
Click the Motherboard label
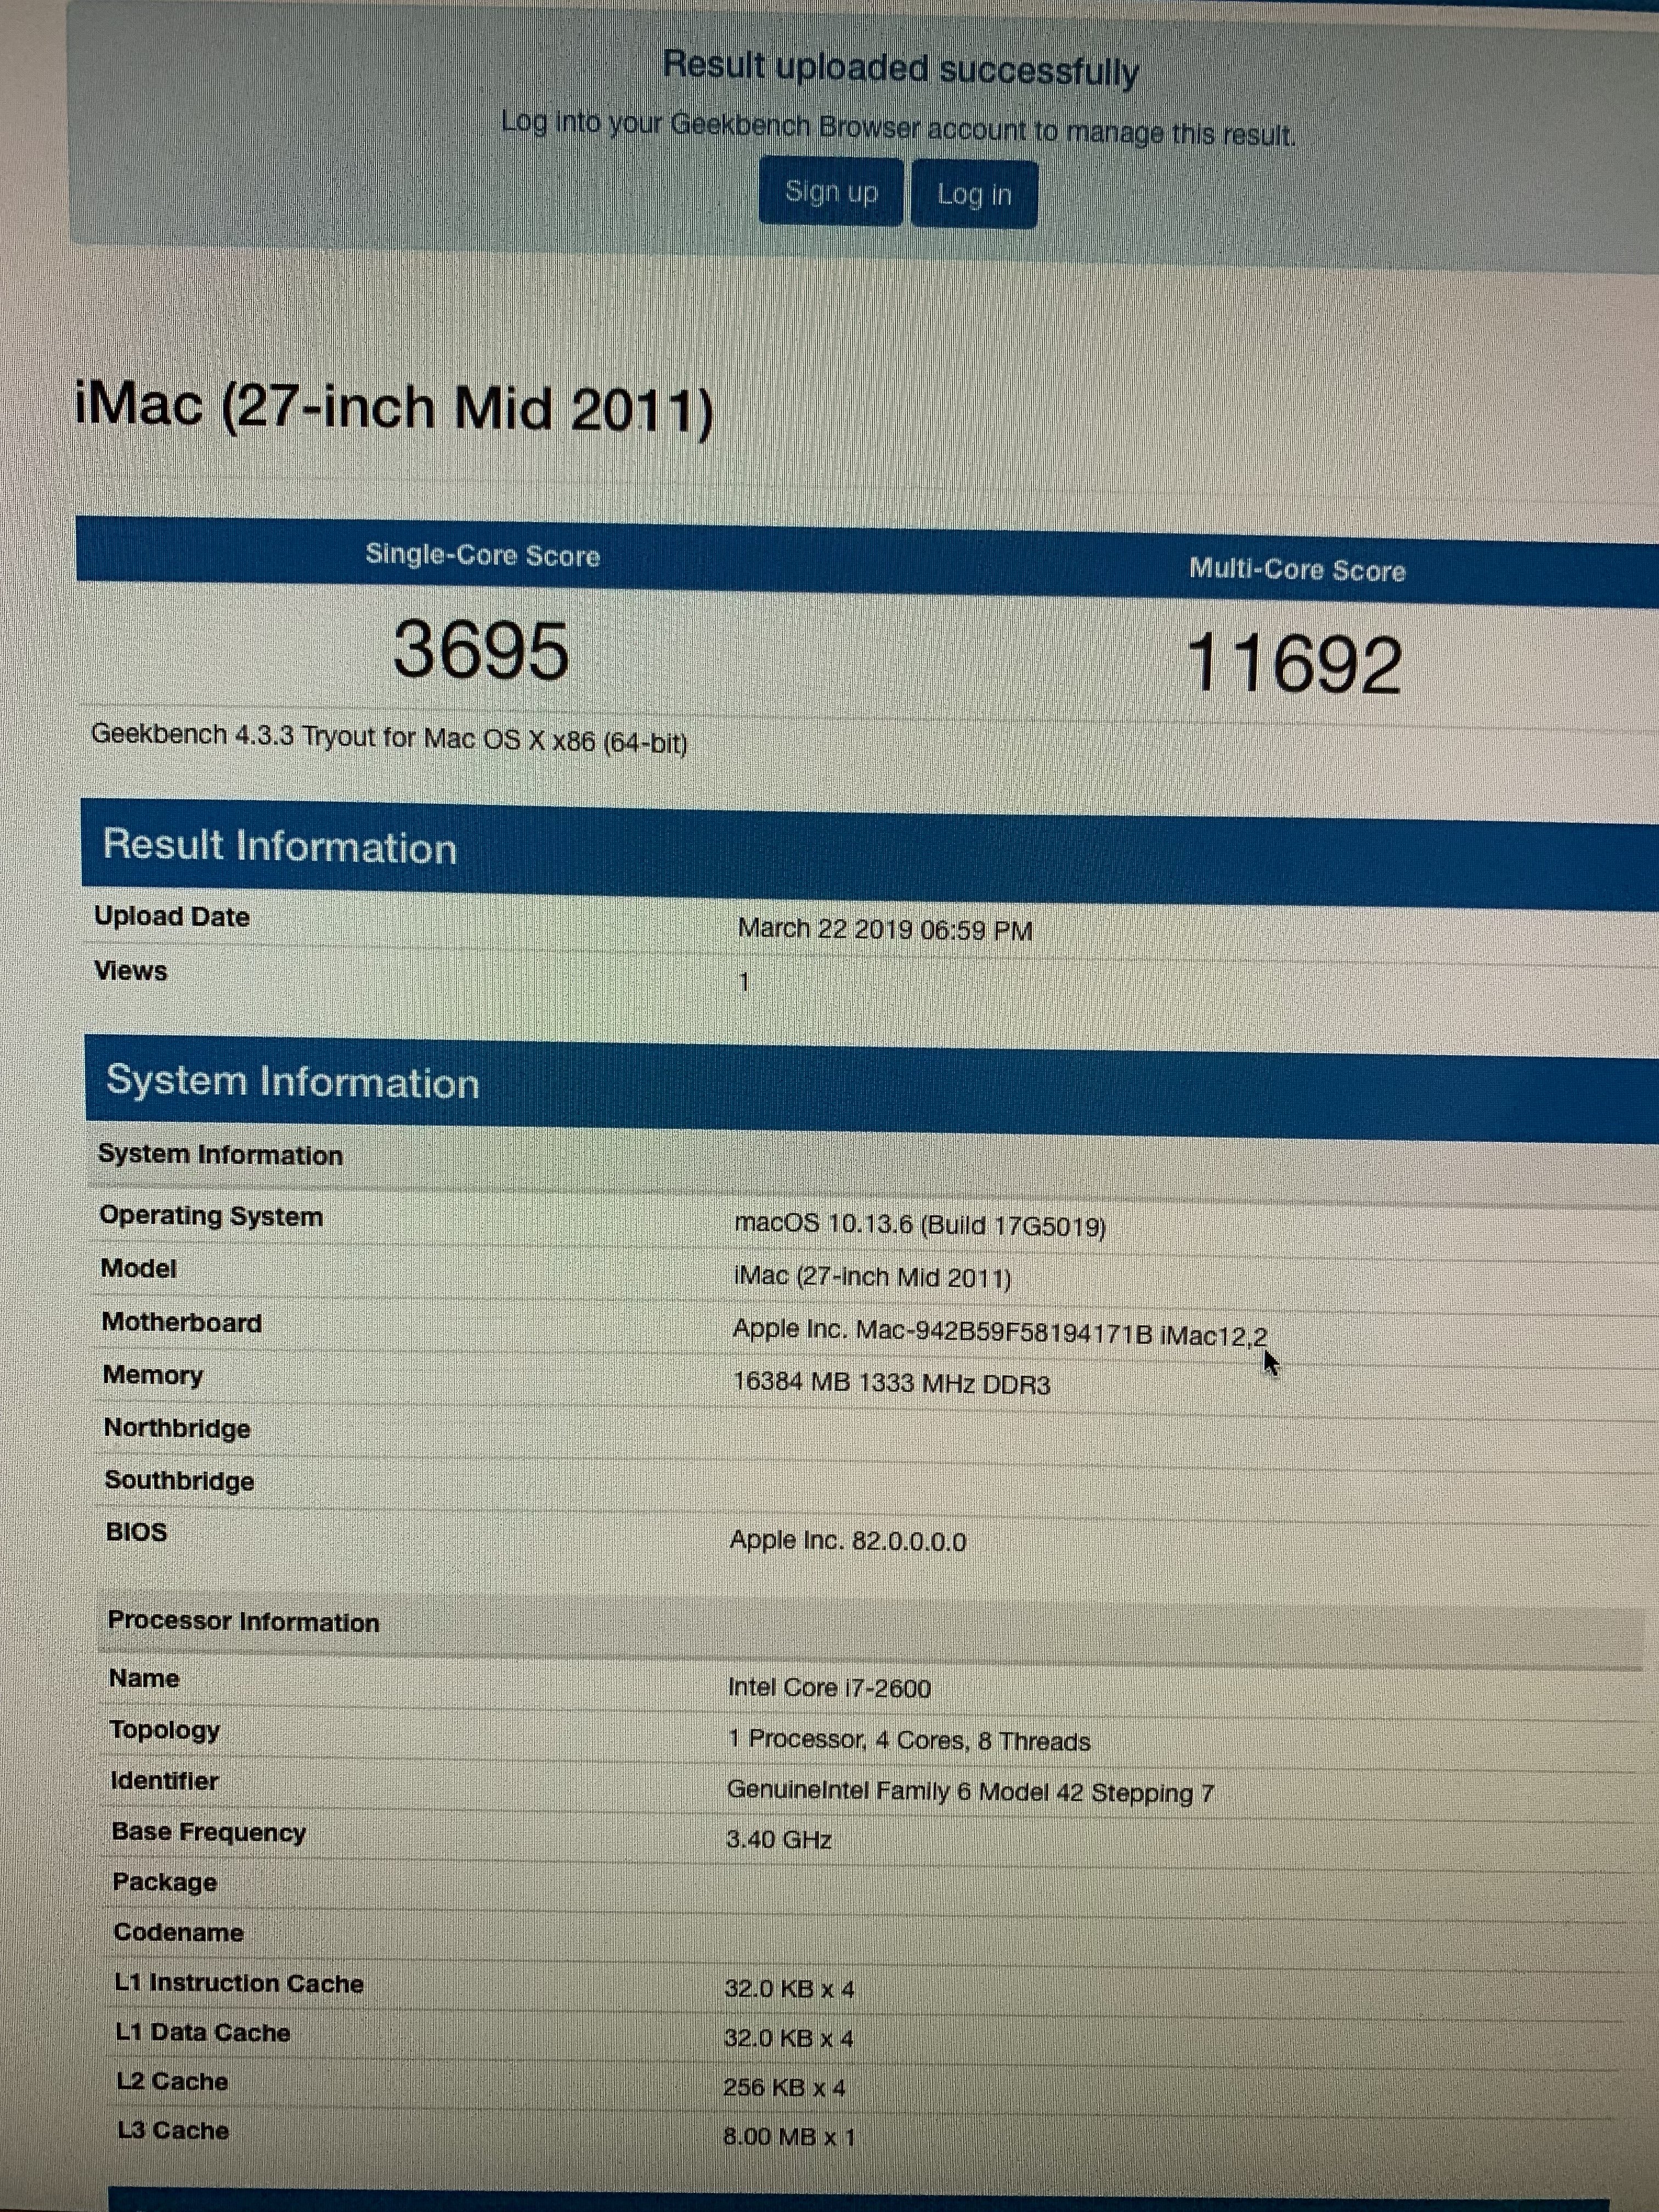pos(182,1322)
